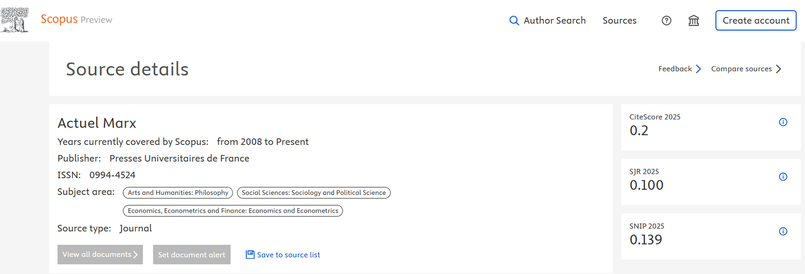Image resolution: width=805 pixels, height=274 pixels.
Task: Expand Feedback chevron arrow
Action: [x=698, y=69]
